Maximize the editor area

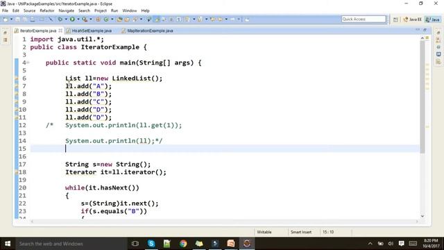coord(425,30)
